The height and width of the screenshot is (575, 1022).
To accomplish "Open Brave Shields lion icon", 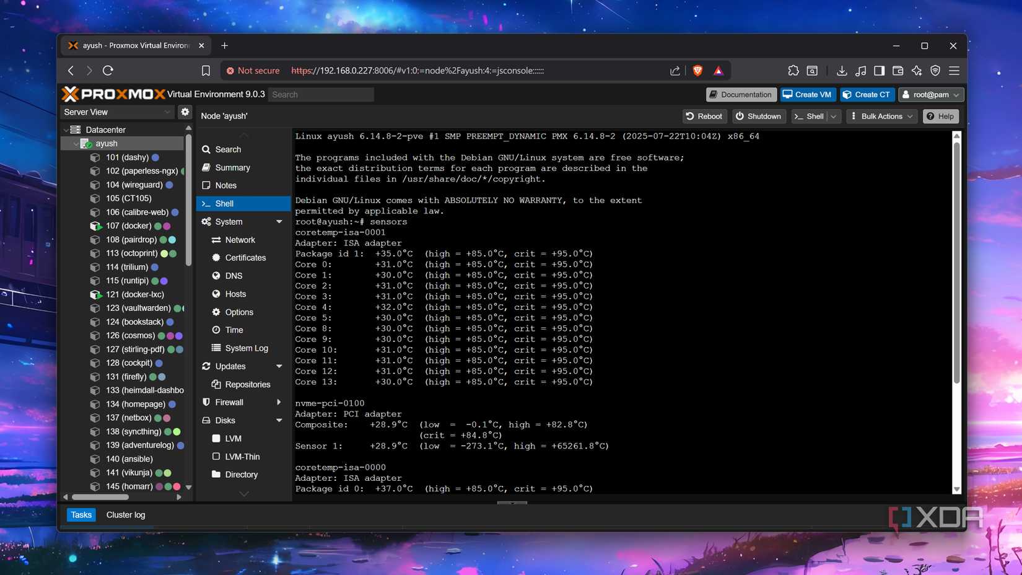I will click(x=697, y=71).
